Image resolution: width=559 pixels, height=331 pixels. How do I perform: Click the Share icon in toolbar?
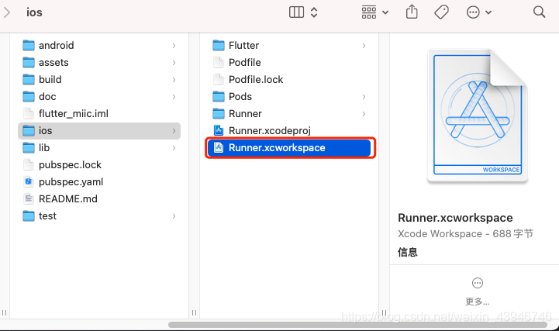tap(412, 12)
